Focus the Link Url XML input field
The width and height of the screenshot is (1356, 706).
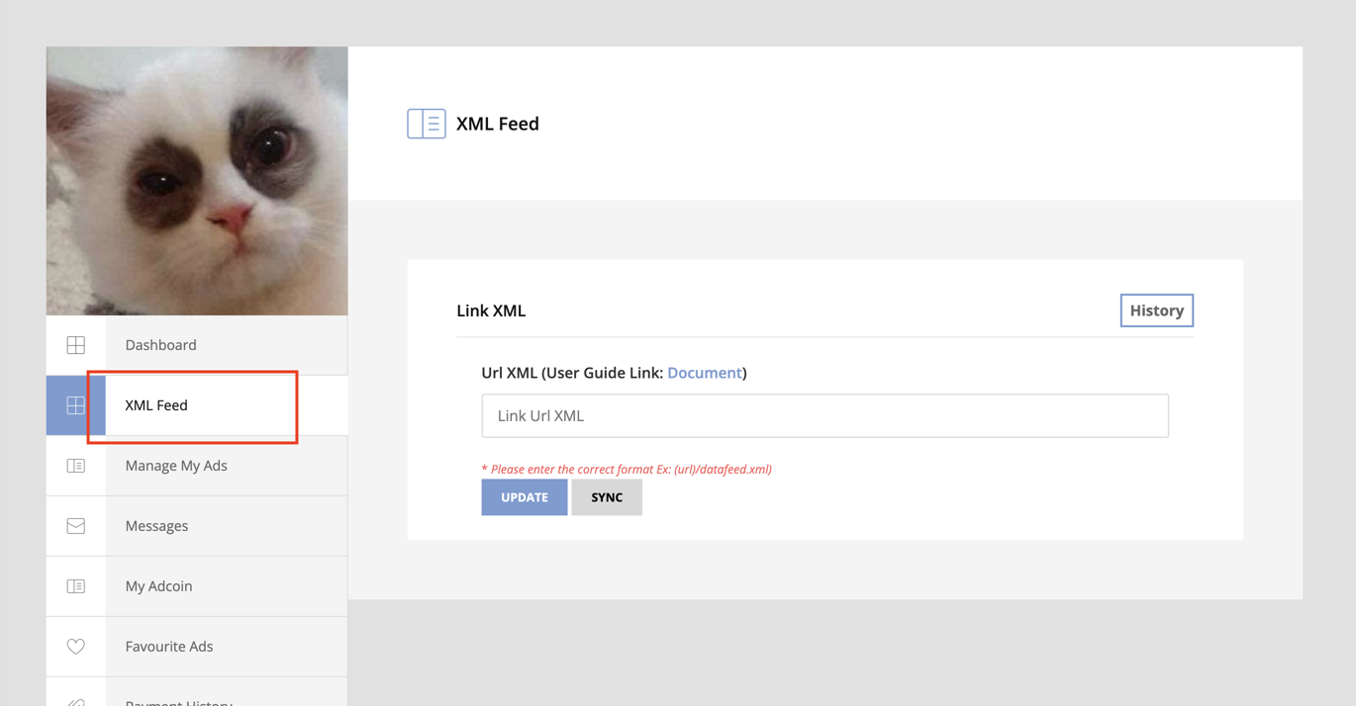(824, 416)
